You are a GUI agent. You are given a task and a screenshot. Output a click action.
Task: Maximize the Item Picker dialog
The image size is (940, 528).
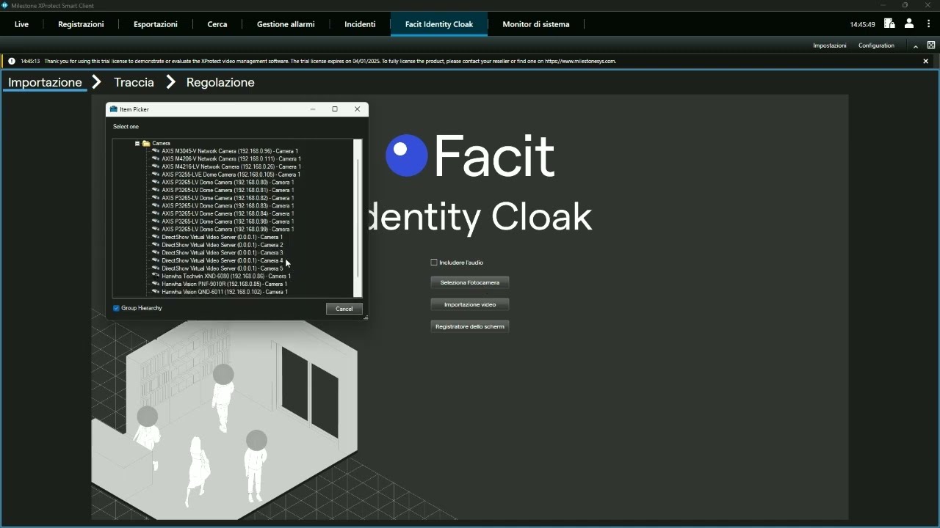click(335, 109)
